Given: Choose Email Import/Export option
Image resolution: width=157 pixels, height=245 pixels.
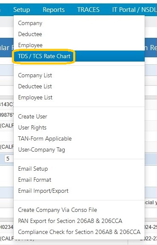Looking at the screenshot, I should (79, 191).
